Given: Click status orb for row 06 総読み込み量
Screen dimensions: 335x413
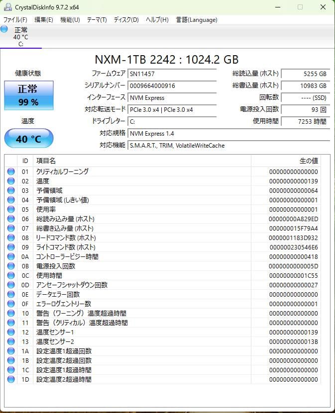Looking at the screenshot, I should [11, 219].
